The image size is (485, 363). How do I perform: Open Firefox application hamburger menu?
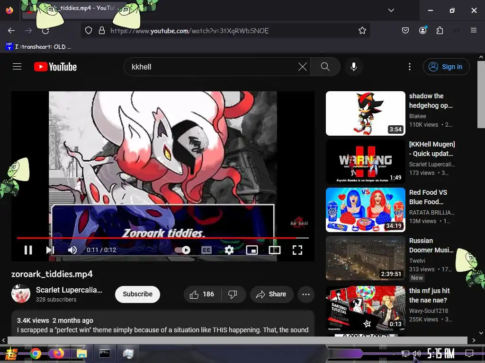point(473,31)
